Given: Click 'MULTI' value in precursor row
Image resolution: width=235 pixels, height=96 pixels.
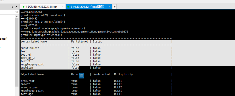Looking at the screenshot, I should 118,81.
